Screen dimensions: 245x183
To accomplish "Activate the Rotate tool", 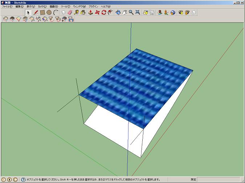I will pyautogui.click(x=103, y=12).
